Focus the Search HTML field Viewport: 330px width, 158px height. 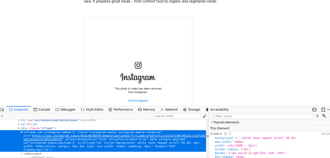tap(175, 116)
